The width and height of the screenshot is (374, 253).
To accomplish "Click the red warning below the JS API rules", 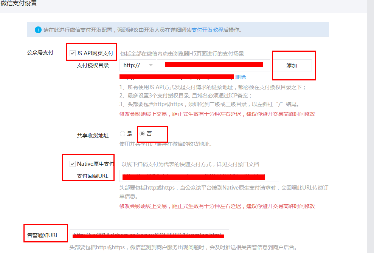I will click(x=217, y=114).
